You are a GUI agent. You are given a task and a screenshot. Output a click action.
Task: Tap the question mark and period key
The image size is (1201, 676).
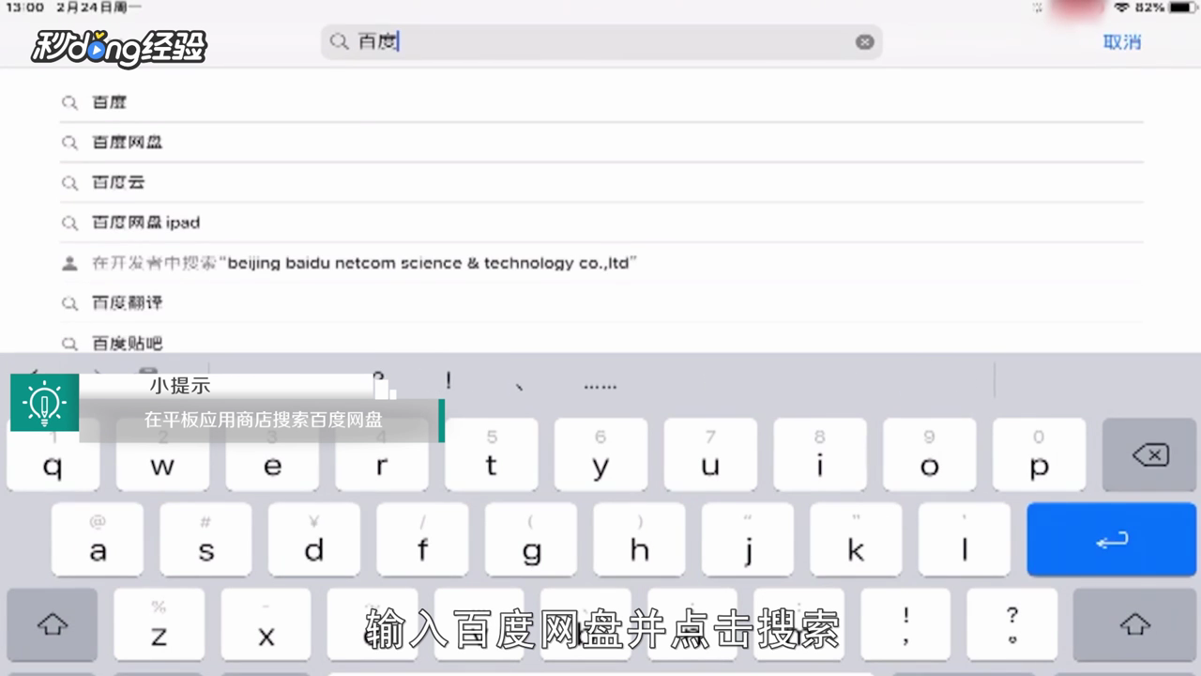(x=1012, y=624)
